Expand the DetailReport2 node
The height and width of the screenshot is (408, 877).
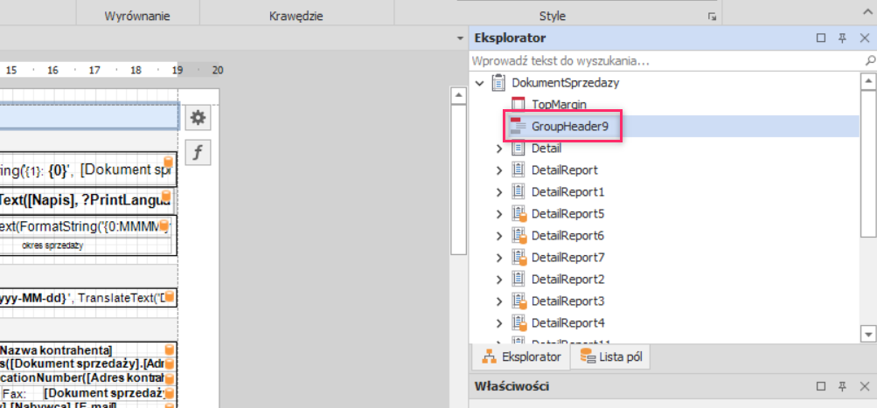click(499, 280)
